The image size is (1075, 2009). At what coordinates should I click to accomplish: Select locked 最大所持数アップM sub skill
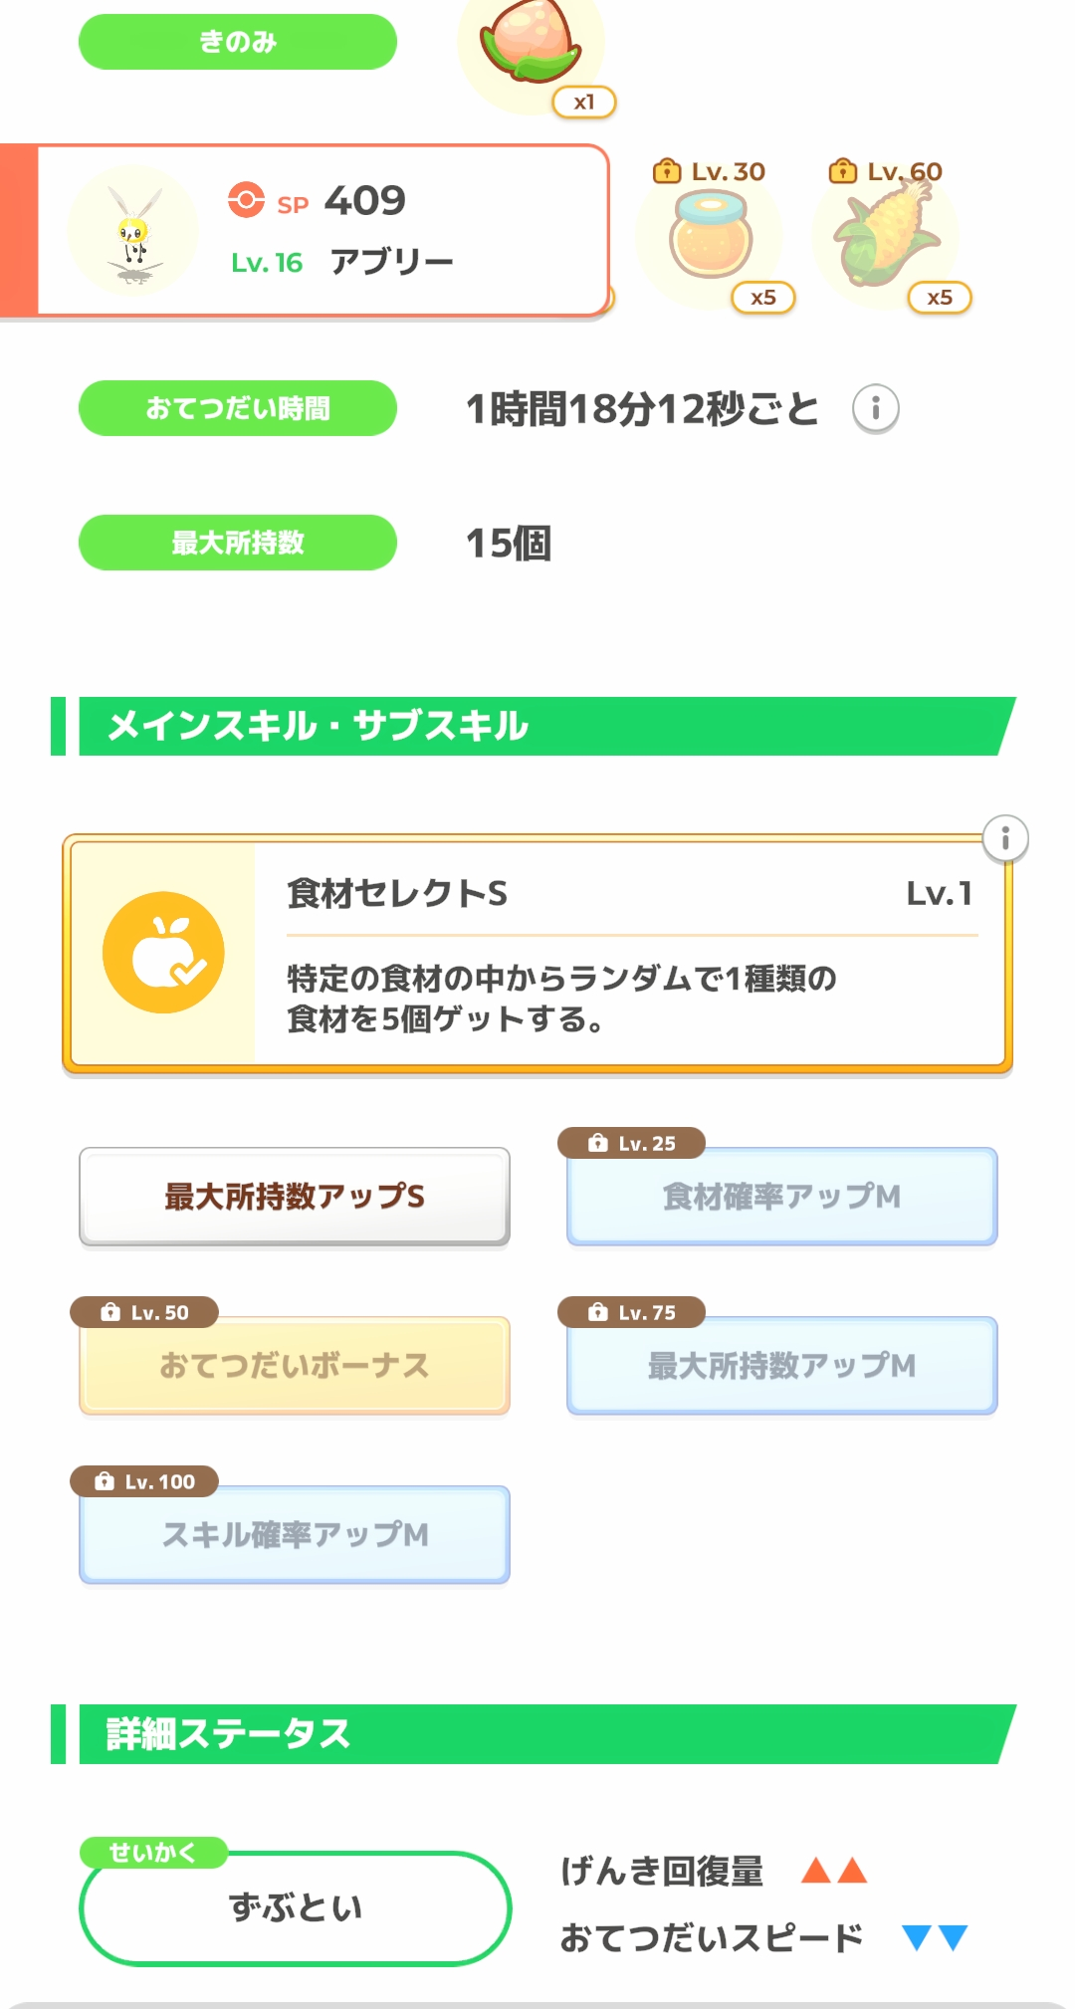[x=781, y=1365]
